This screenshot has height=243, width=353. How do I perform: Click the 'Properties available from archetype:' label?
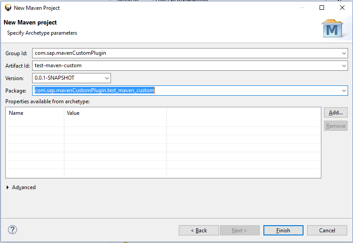click(47, 101)
